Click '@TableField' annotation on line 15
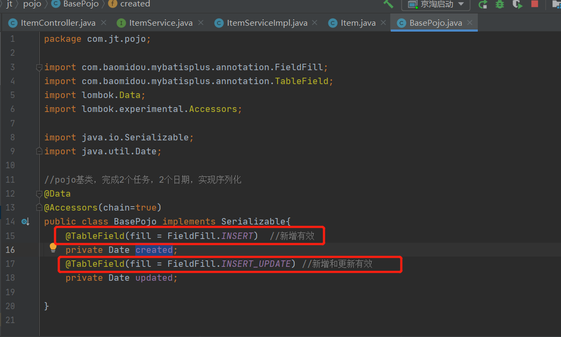This screenshot has width=561, height=337. 95,236
